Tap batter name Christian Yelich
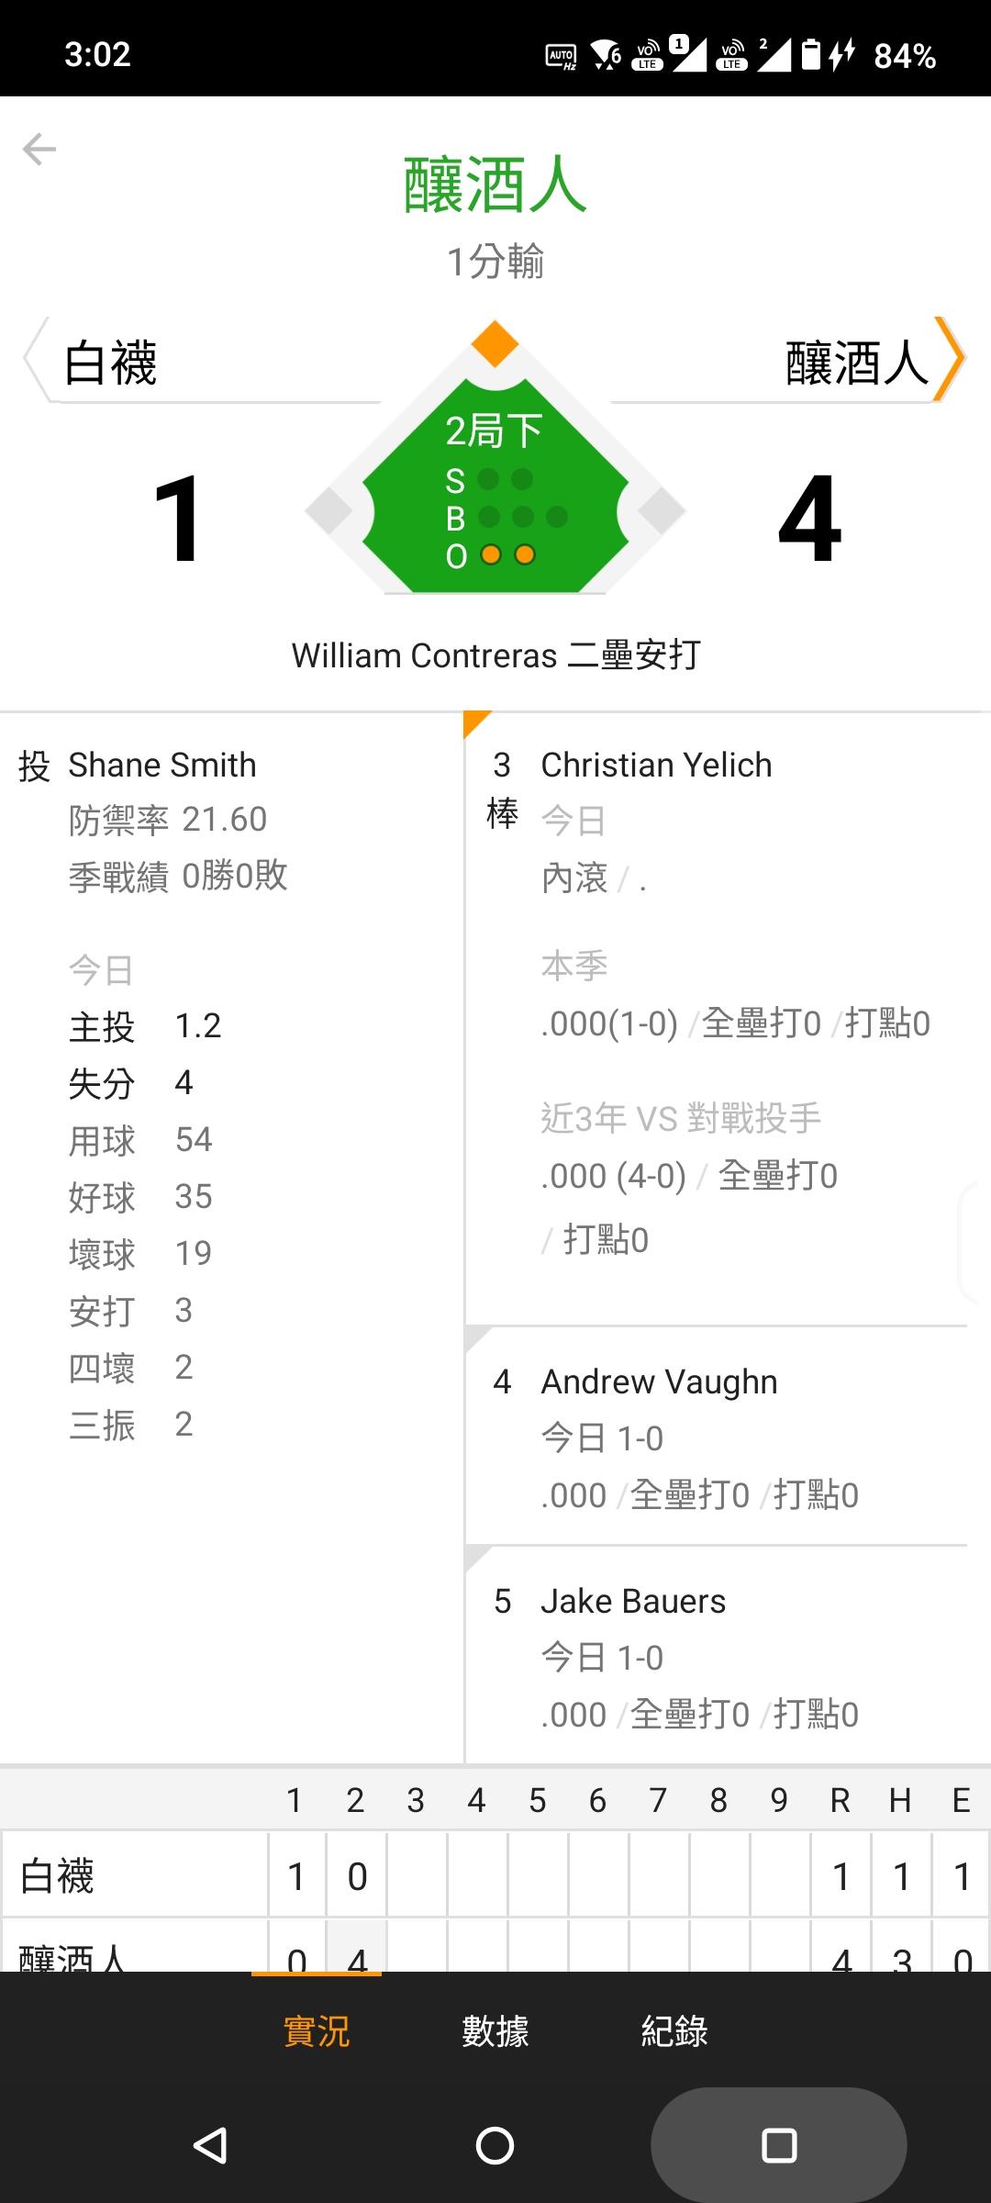Image resolution: width=991 pixels, height=2203 pixels. pos(656,765)
